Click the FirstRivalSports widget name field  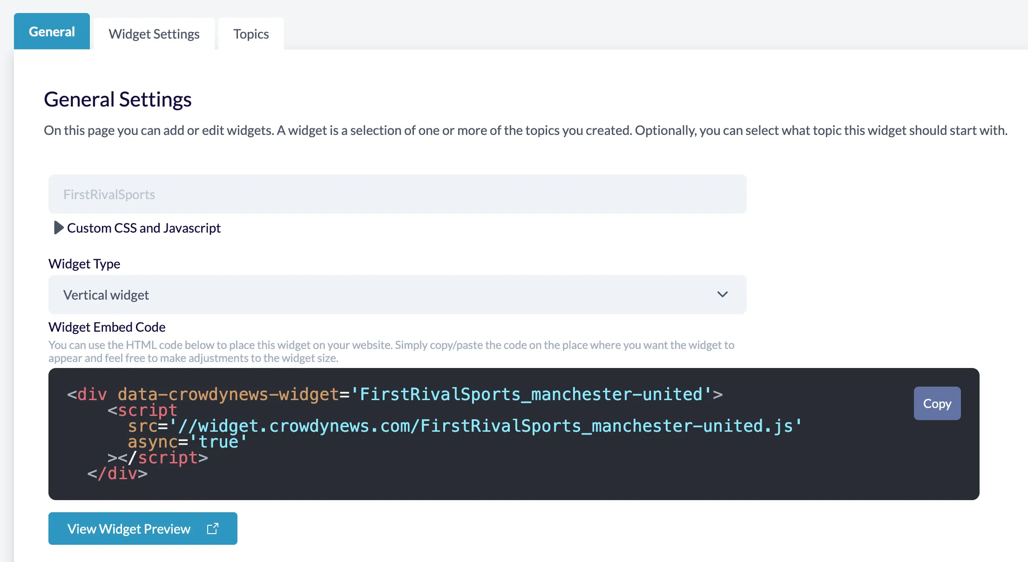tap(397, 194)
